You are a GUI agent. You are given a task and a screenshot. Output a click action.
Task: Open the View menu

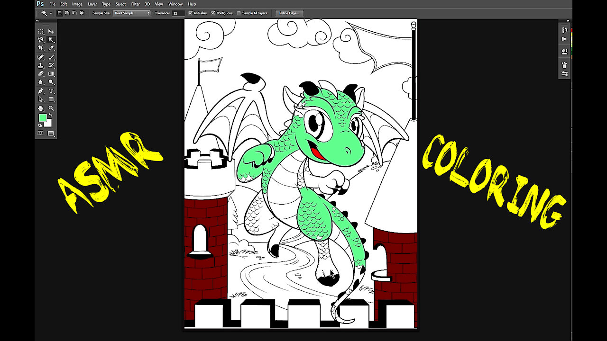coord(159,4)
